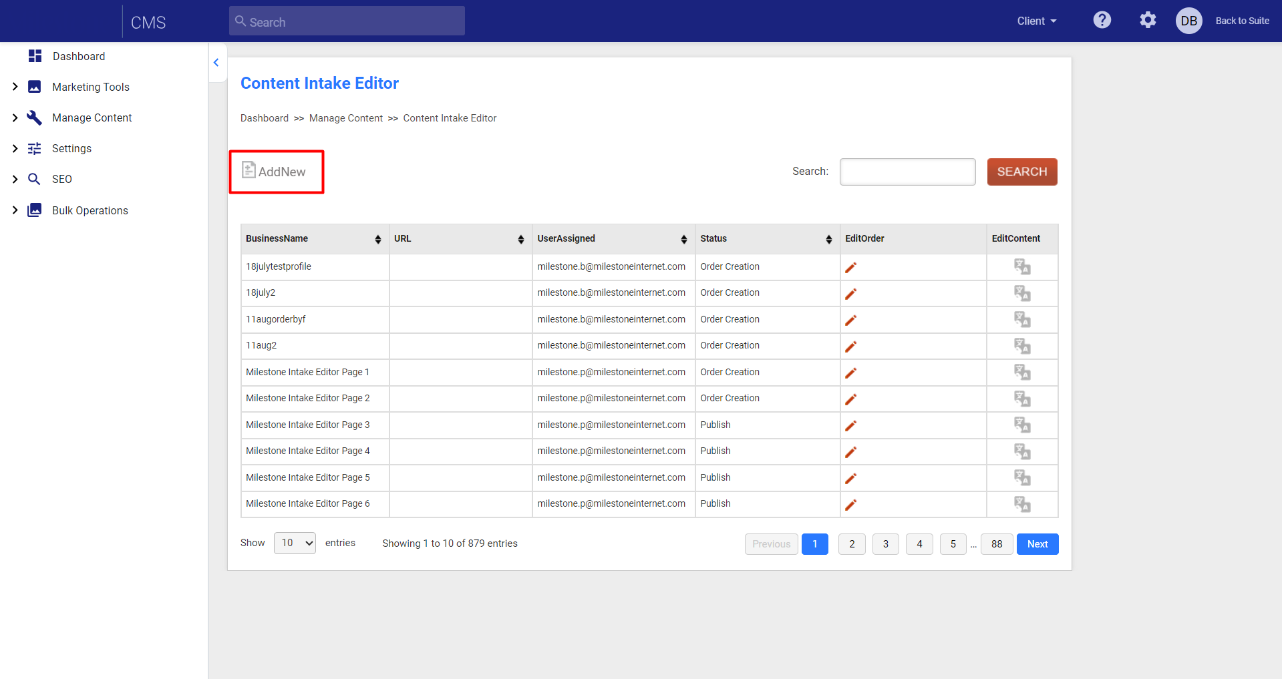Viewport: 1282px width, 679px height.
Task: Click Back to Suite link
Action: 1242,21
